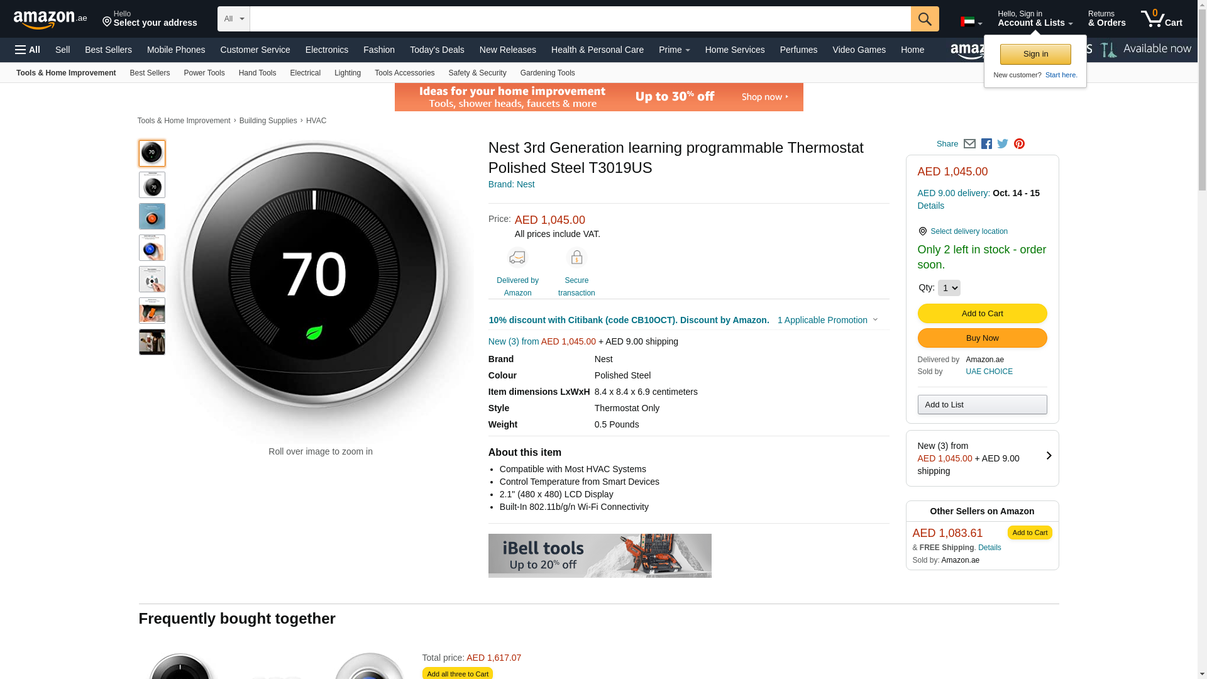The image size is (1207, 679).
Task: Share product on Pinterest
Action: coord(1019,144)
